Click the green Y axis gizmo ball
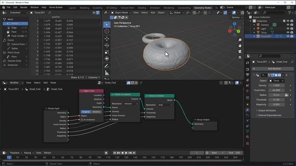The image size is (296, 166). (239, 31)
